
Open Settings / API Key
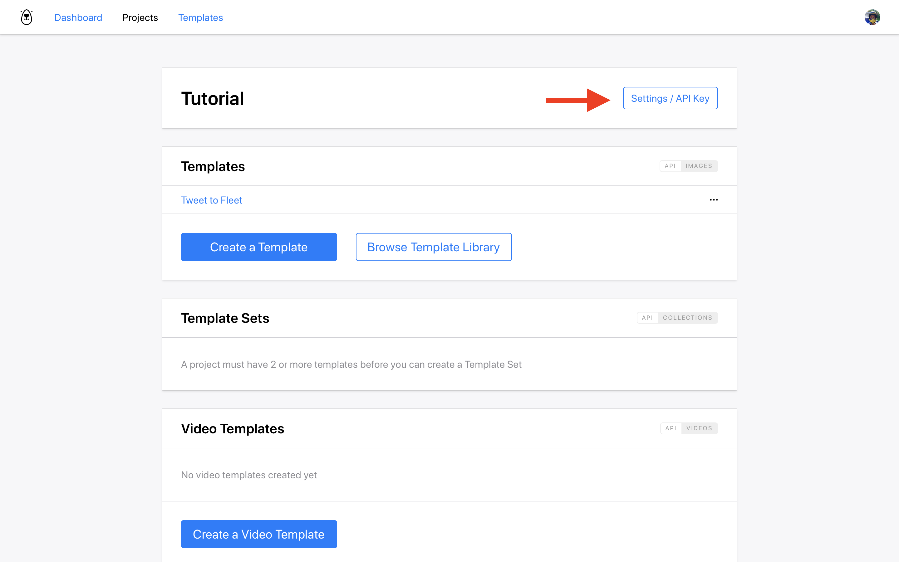[670, 98]
